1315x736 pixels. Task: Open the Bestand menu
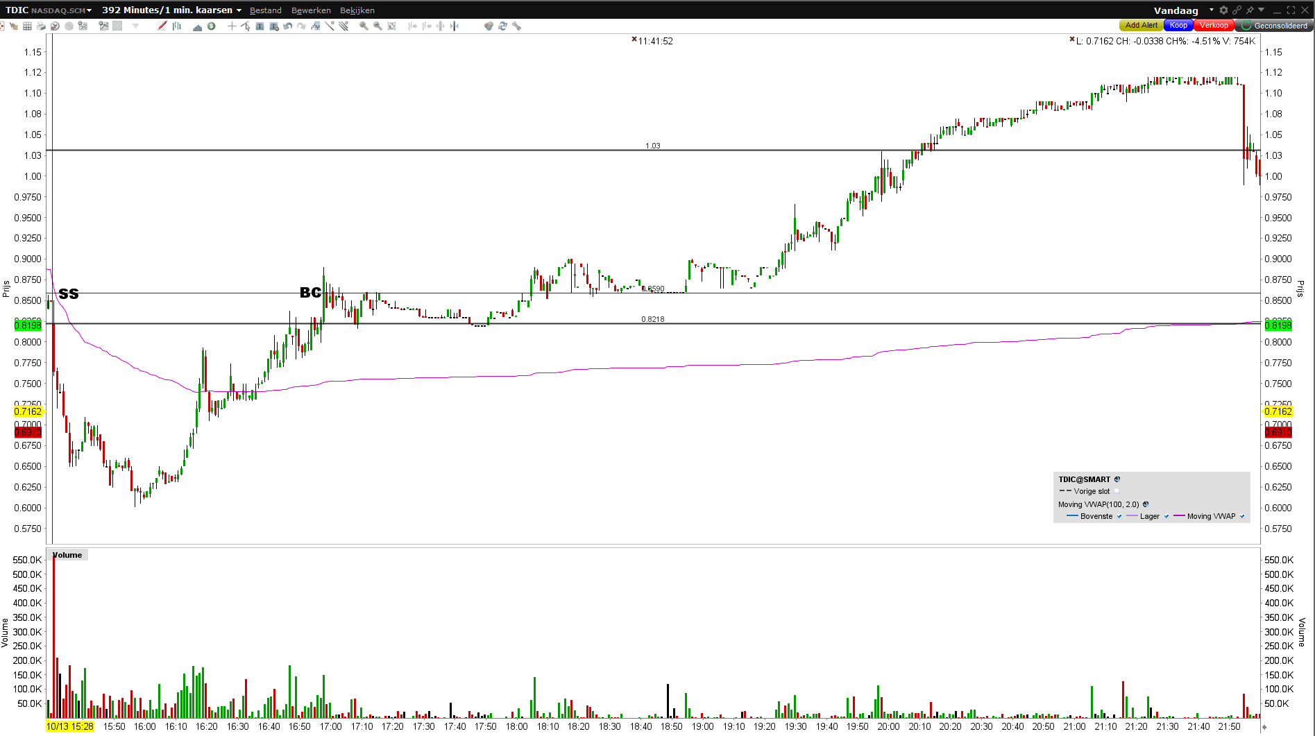266,10
